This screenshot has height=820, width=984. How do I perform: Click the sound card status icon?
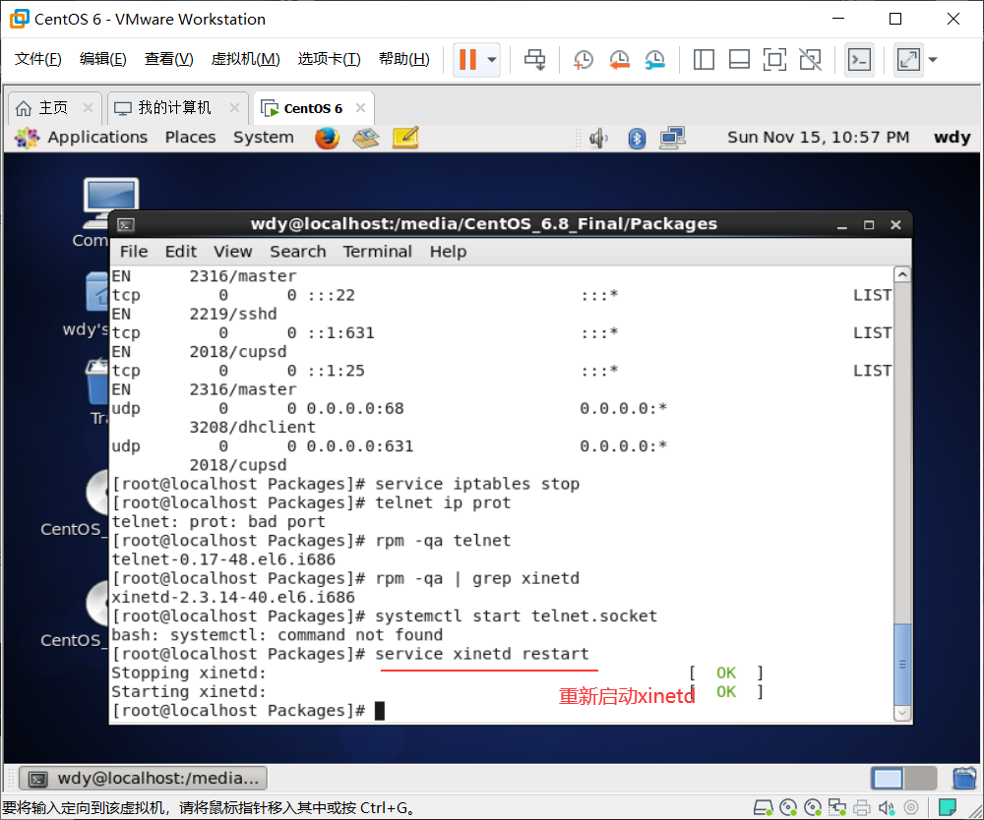click(887, 807)
